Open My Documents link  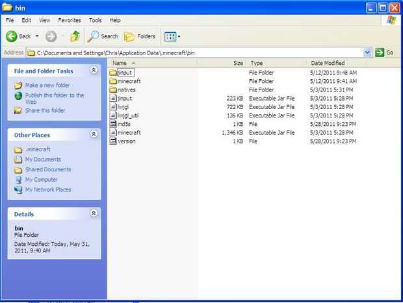43,160
